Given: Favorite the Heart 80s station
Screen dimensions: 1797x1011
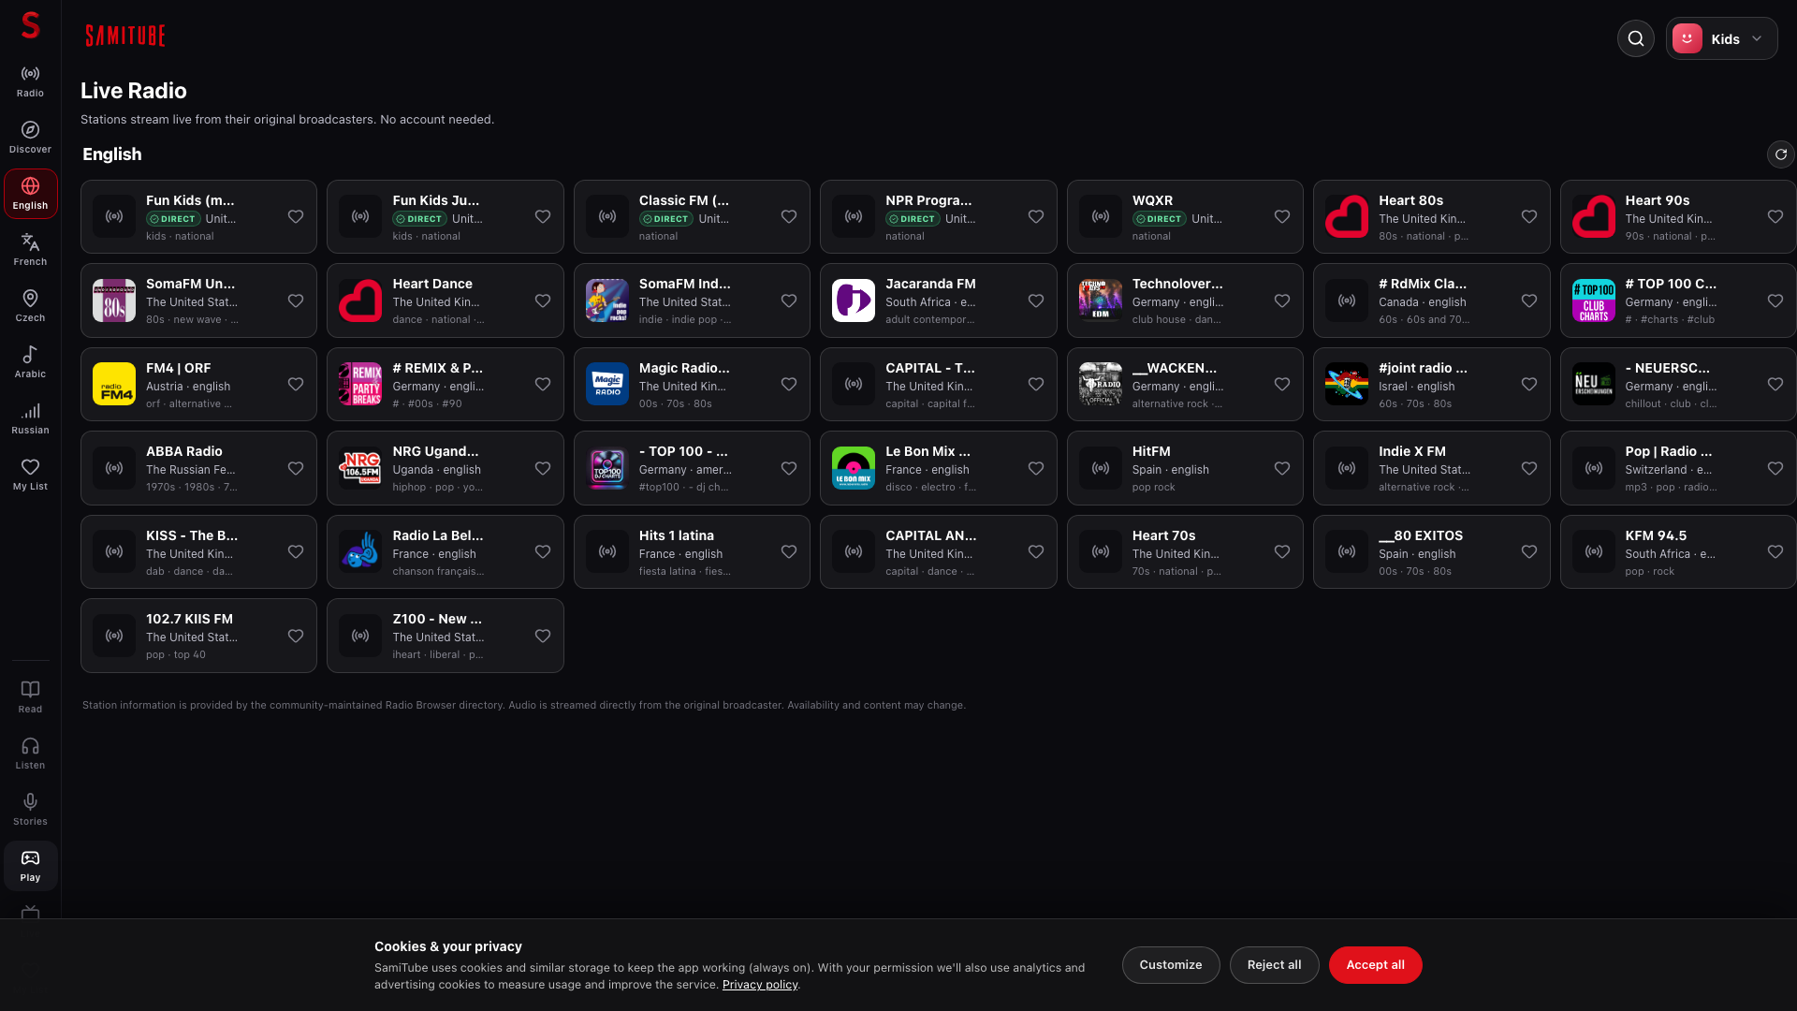Looking at the screenshot, I should tap(1529, 217).
